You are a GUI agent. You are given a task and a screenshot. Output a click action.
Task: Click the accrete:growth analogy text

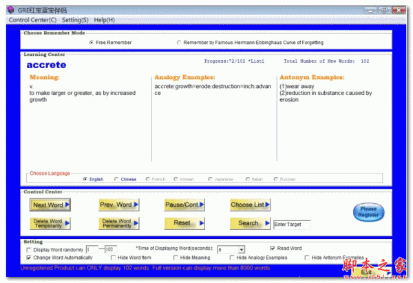click(213, 90)
